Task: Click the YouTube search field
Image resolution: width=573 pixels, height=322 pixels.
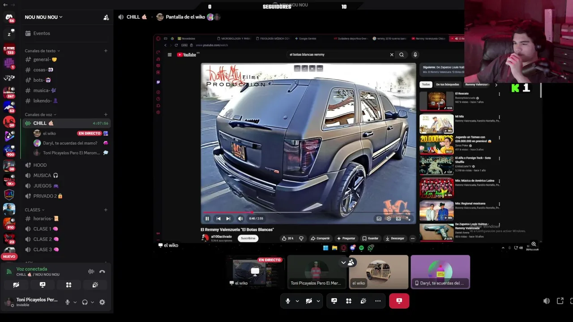Action: pyautogui.click(x=338, y=55)
